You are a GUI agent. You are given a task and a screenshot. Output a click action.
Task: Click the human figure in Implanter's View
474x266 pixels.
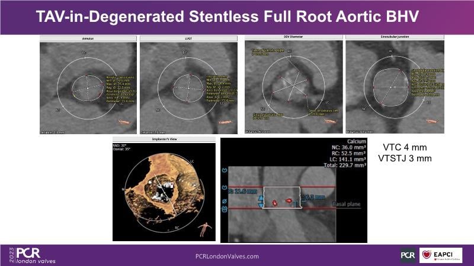(x=203, y=228)
